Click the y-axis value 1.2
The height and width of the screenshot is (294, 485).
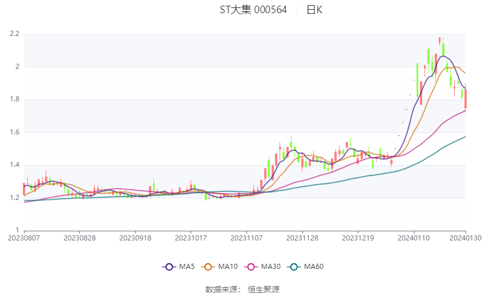[14, 198]
